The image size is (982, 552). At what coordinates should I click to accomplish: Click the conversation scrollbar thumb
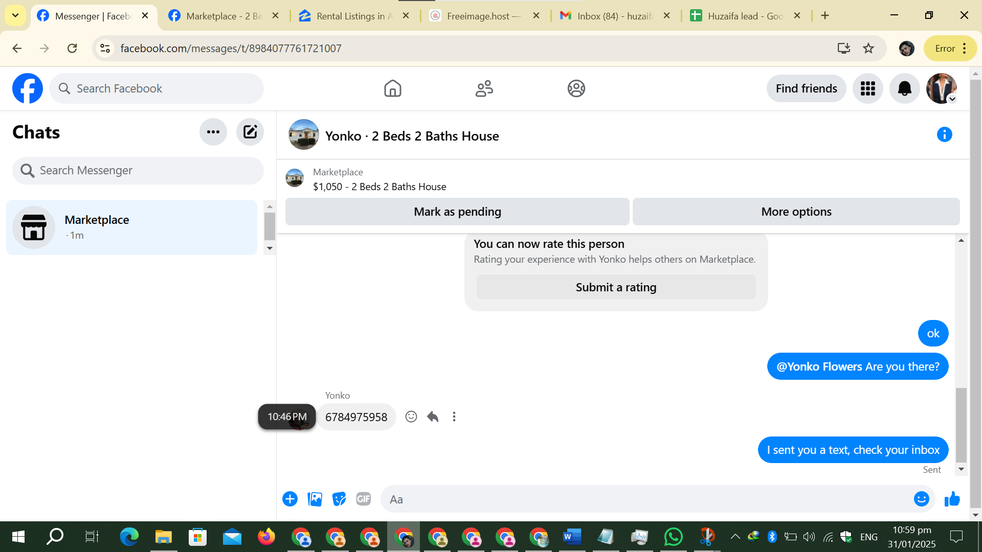[962, 425]
